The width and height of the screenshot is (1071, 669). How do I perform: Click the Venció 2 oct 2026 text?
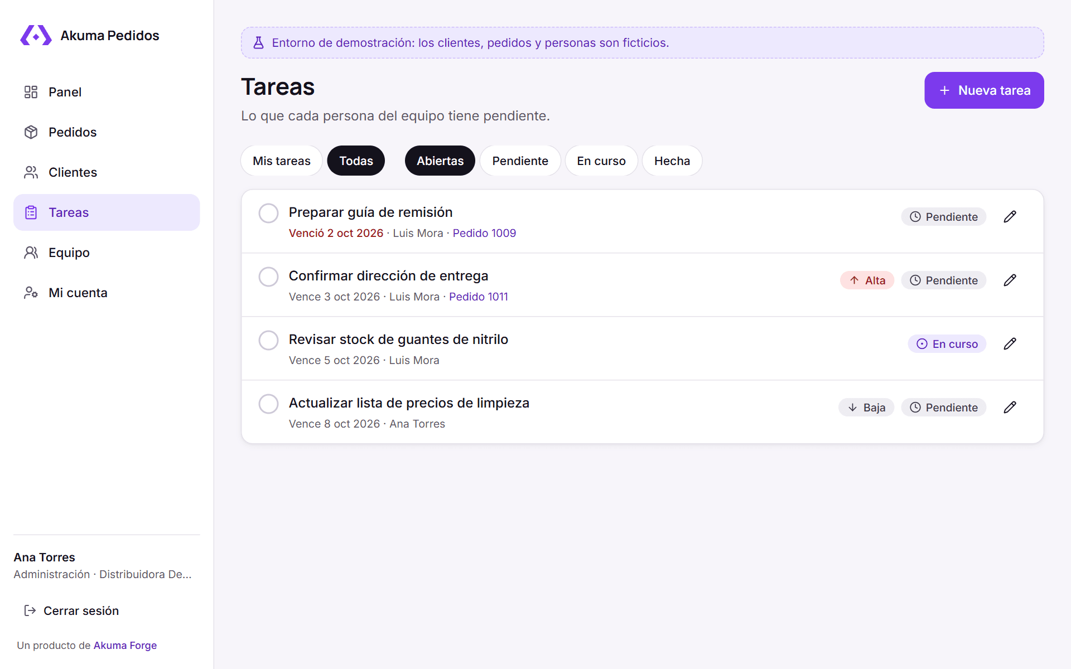click(x=336, y=233)
